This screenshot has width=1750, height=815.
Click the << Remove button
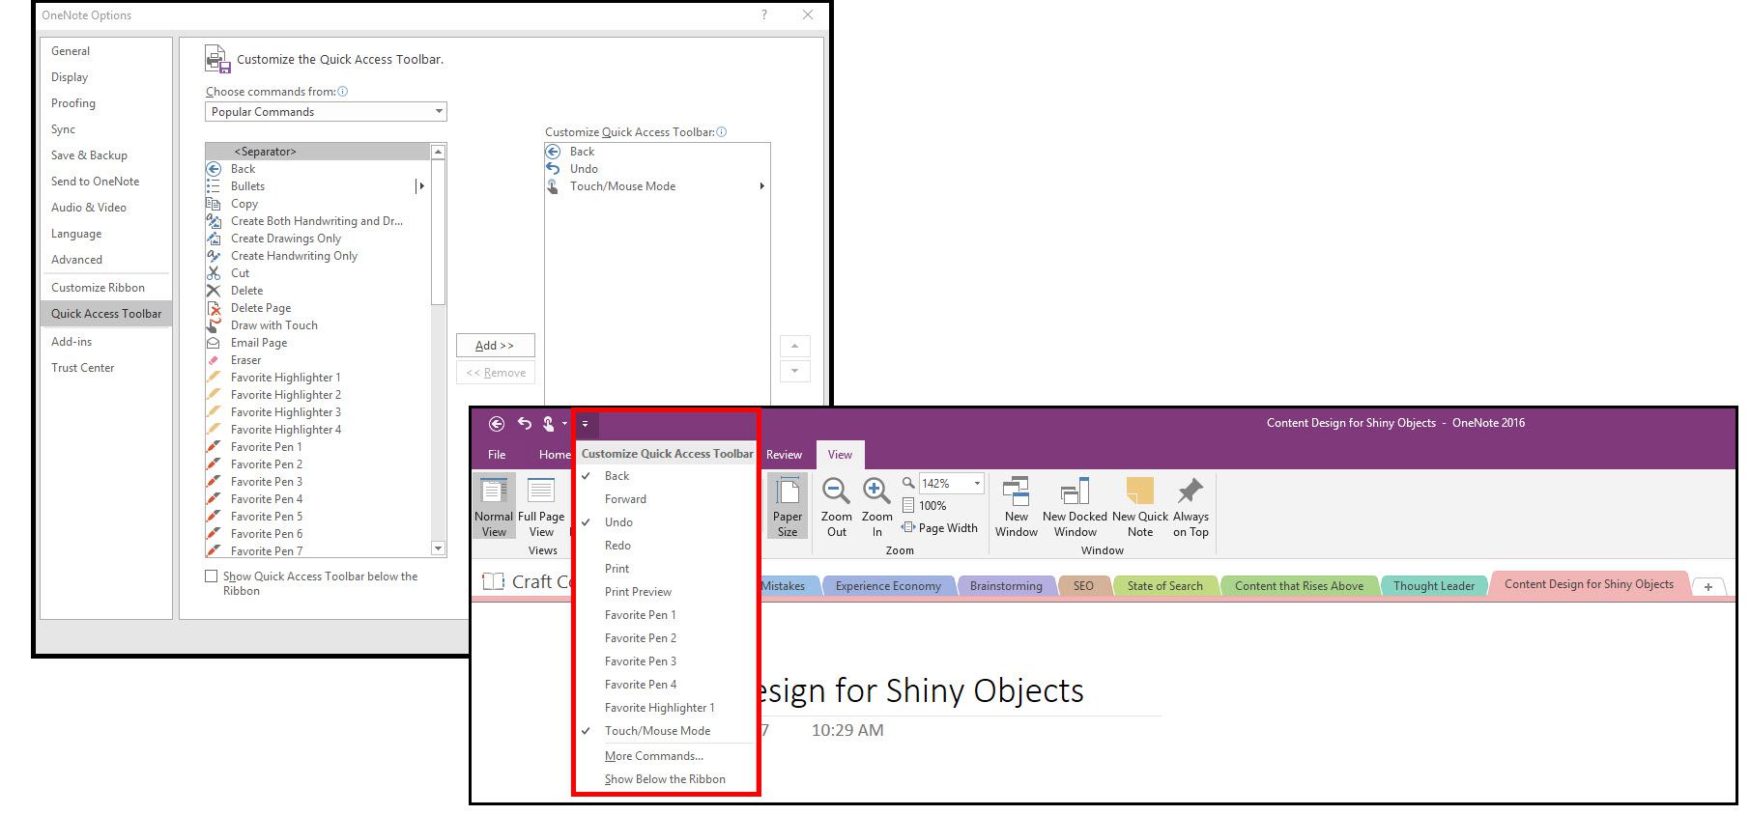[x=495, y=373]
